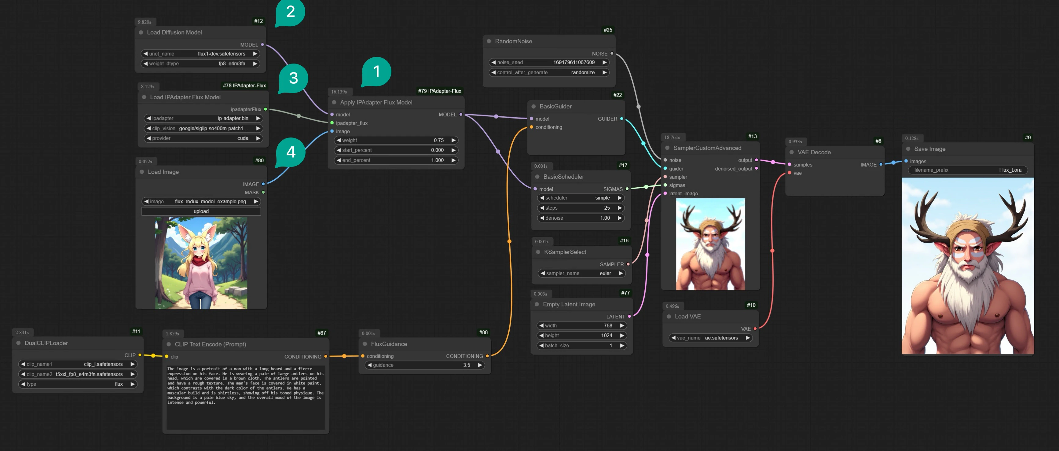Toggle collapse dot on Save Image node
The image size is (1059, 451).
pyautogui.click(x=908, y=149)
